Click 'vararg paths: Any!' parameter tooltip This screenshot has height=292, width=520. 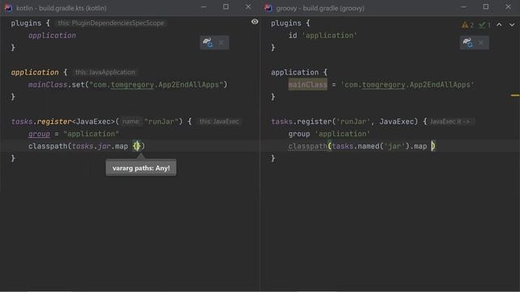141,168
